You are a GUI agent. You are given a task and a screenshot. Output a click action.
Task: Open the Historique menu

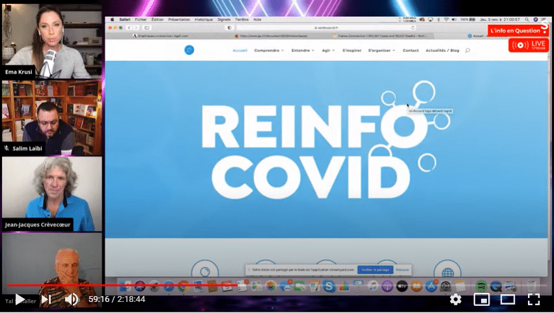204,20
